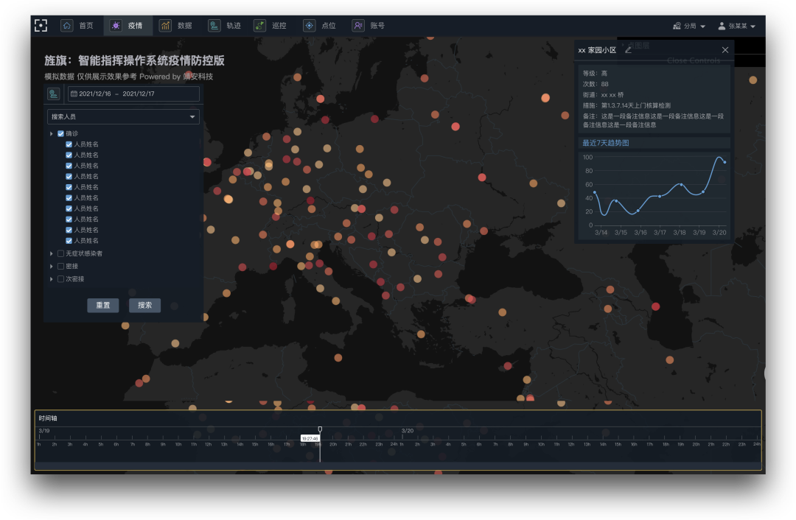Screen dimensions: 796x520
Task: Click the 措施 line about 上门核算检测
Action: click(x=626, y=105)
